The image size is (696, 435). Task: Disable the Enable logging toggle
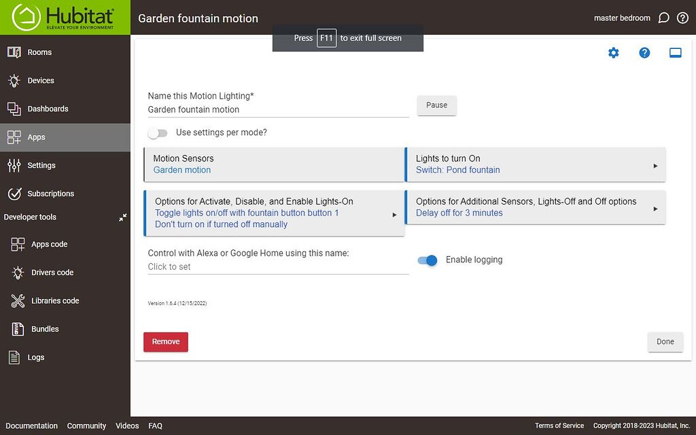pyautogui.click(x=428, y=260)
